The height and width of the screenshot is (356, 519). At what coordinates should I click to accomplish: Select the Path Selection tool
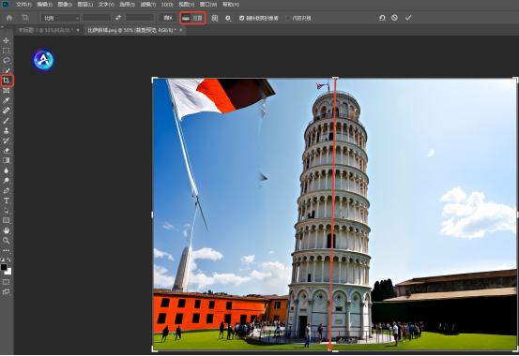pyautogui.click(x=6, y=211)
